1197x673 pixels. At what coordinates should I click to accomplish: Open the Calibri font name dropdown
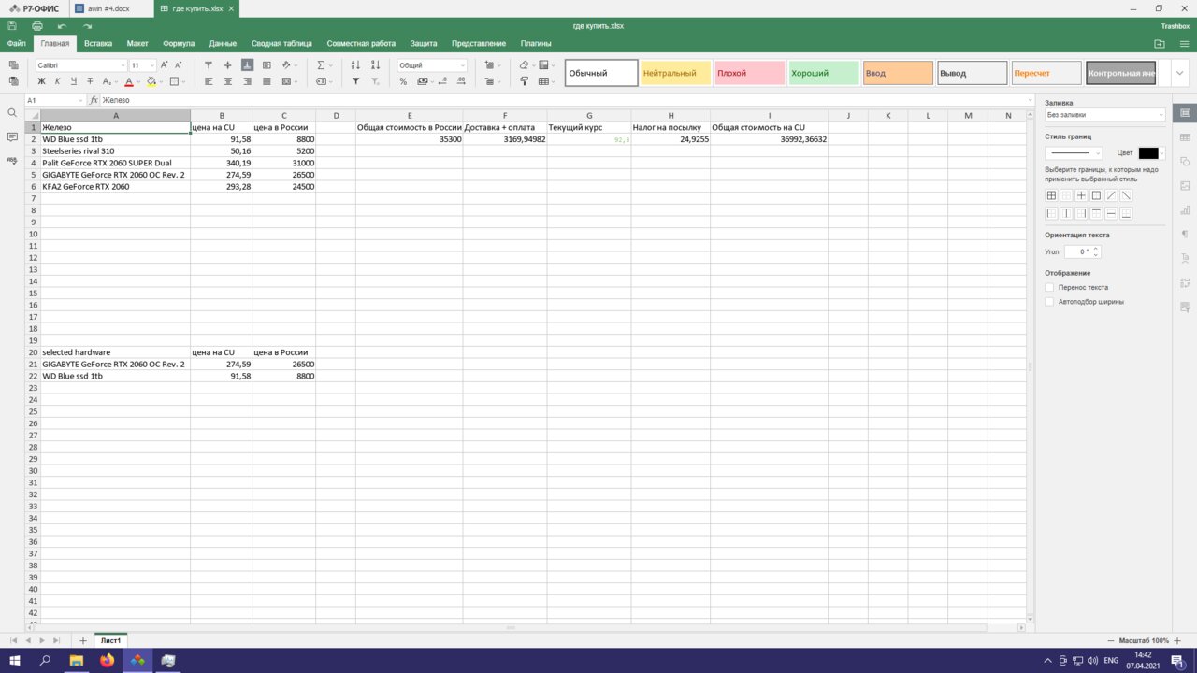click(121, 65)
